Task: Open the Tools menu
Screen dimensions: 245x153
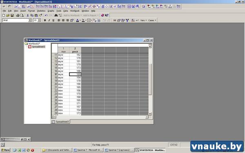Action: click(x=59, y=11)
